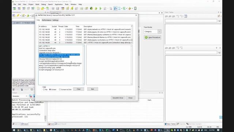Image resolution: width=234 pixels, height=132 pixels.
Task: Select the Output tab at bottom left
Action: [x=24, y=124]
